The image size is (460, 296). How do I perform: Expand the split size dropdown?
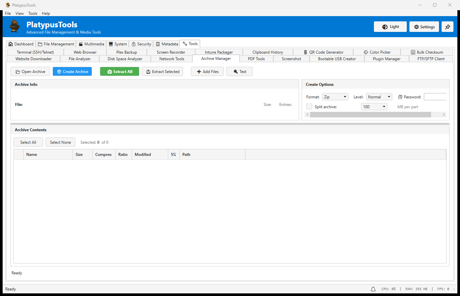374,107
